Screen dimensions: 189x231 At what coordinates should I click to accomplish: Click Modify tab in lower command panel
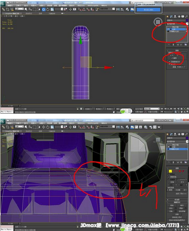pos(171,134)
